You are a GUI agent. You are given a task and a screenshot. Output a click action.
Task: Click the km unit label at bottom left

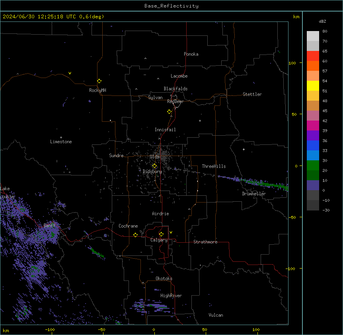pyautogui.click(x=6, y=330)
